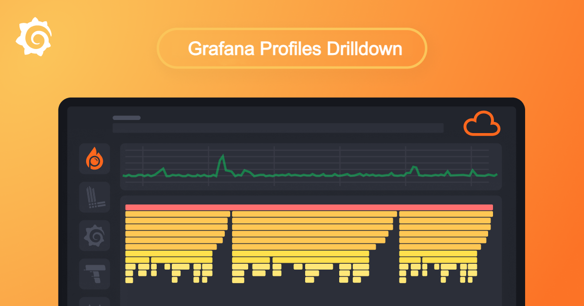Viewport: 584px width, 306px height.
Task: Click the double-peak bump near the graph's right side
Action: pos(414,168)
